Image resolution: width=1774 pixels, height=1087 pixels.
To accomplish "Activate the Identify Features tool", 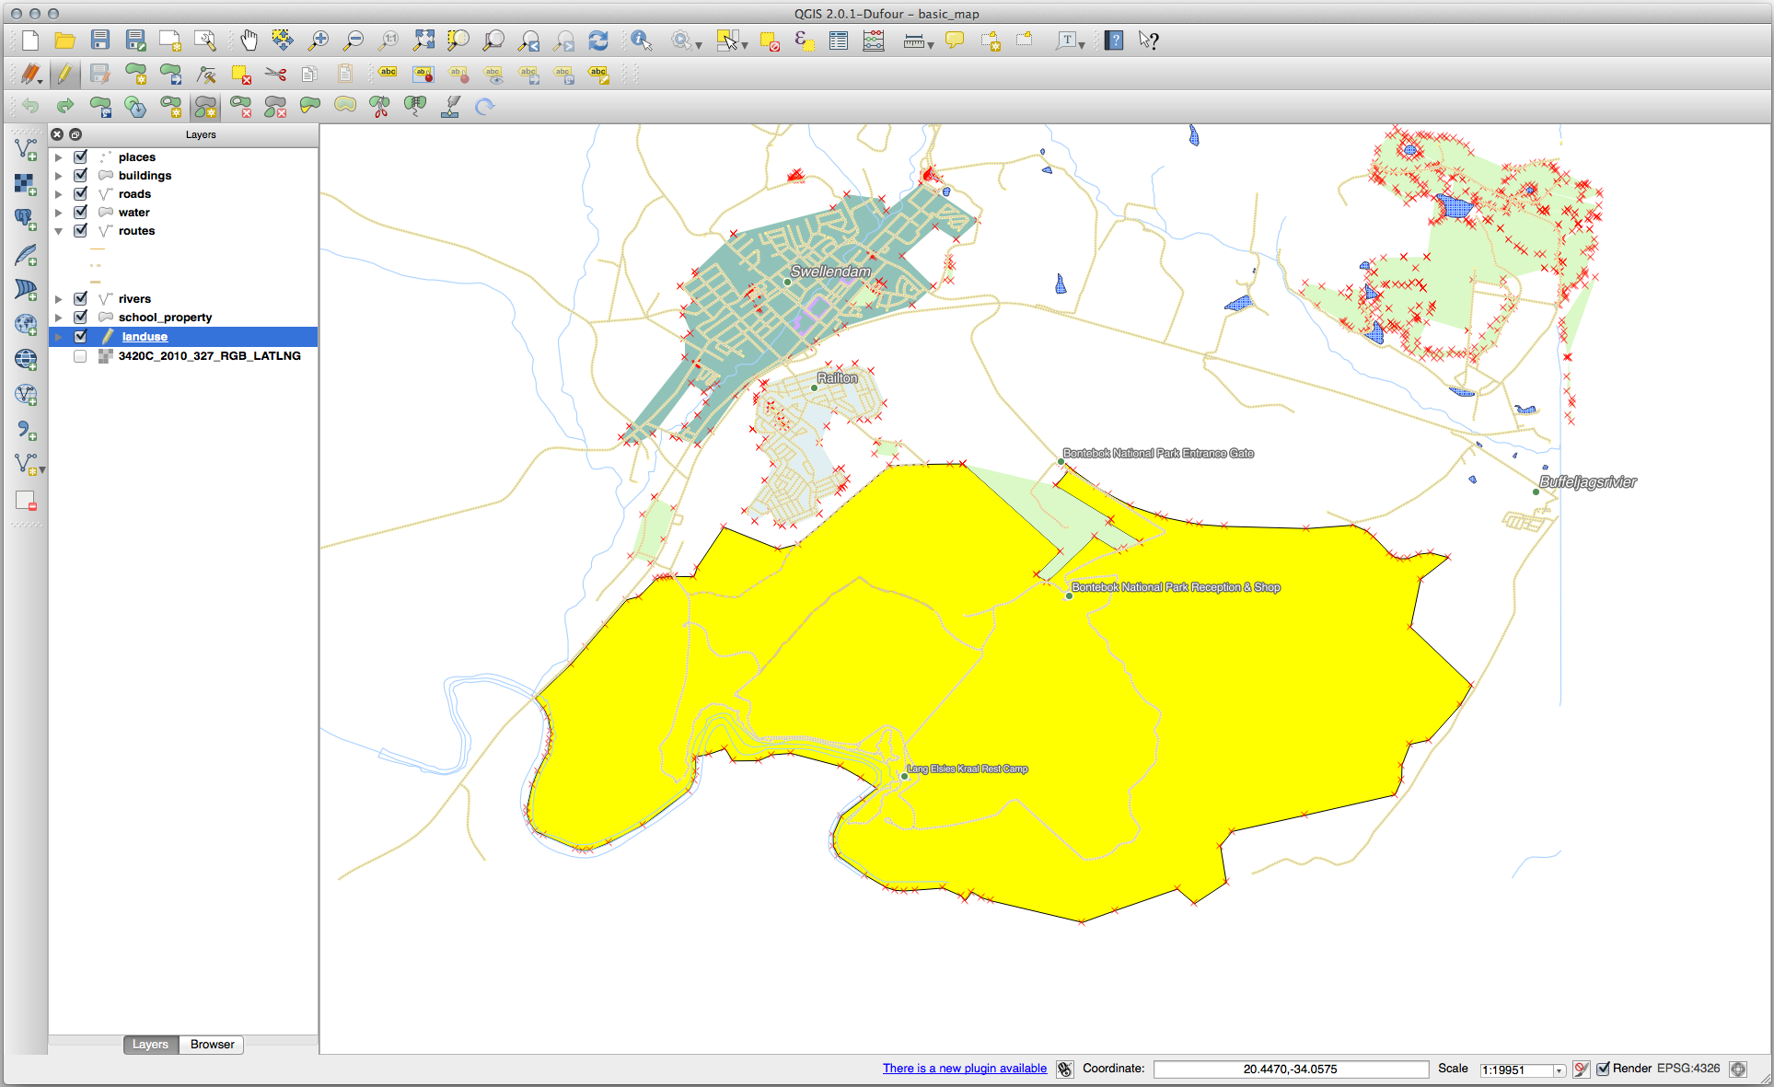I will (642, 40).
